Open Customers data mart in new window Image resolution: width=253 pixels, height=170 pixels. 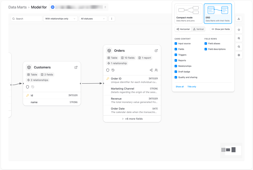pos(76,67)
